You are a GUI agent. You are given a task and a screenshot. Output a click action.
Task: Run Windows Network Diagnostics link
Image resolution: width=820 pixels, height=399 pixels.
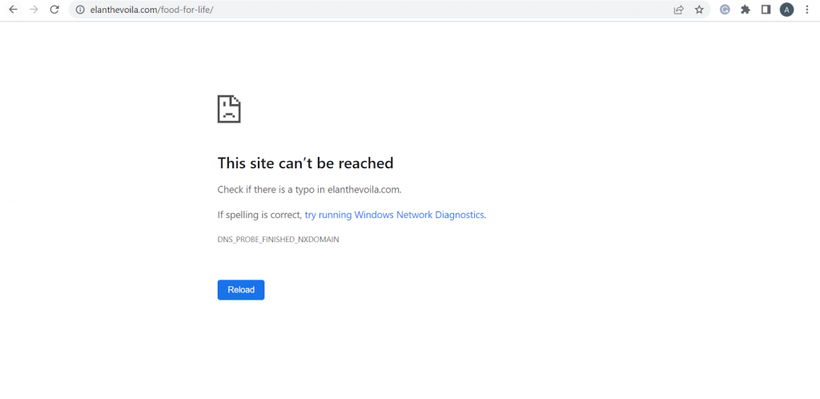click(x=395, y=215)
